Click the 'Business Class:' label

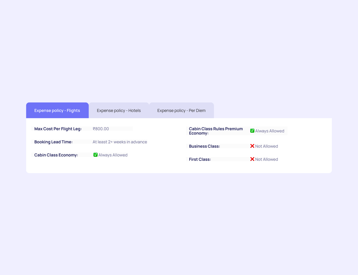pyautogui.click(x=204, y=146)
